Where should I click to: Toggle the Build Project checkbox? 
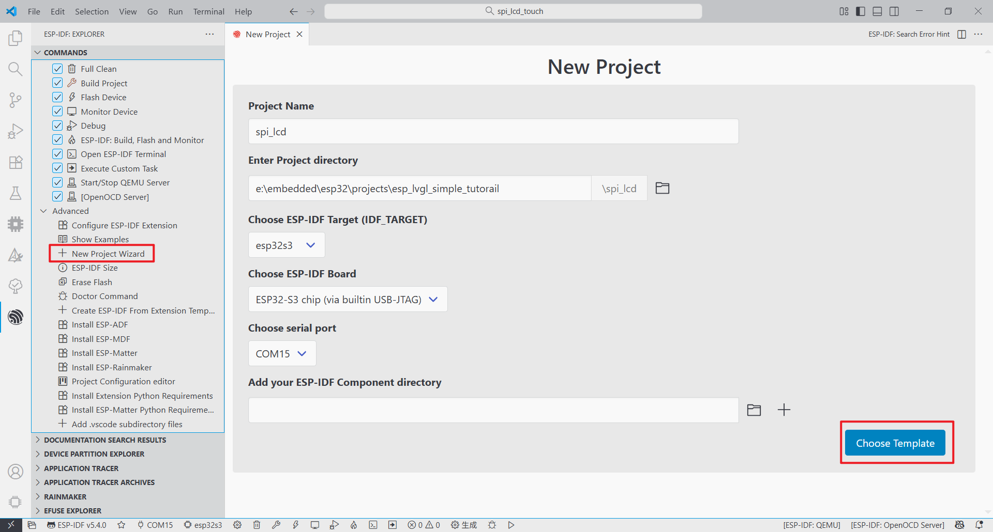(57, 83)
